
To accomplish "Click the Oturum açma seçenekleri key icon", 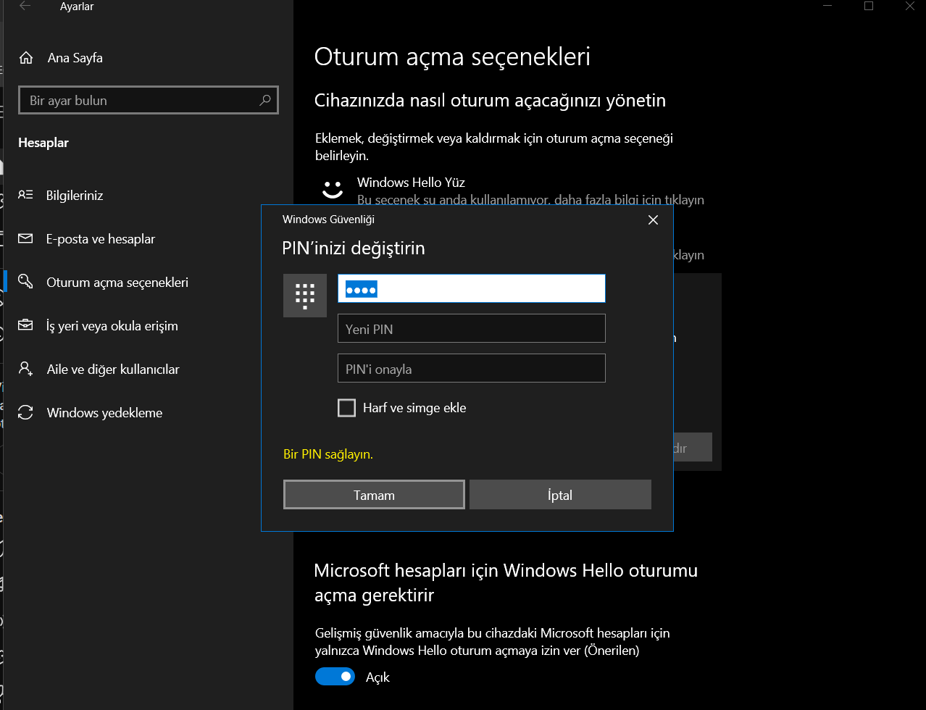I will pos(25,282).
